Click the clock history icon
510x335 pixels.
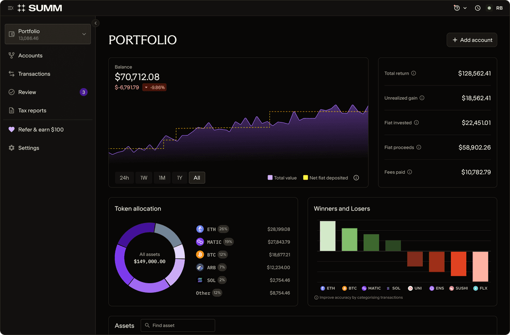point(478,8)
